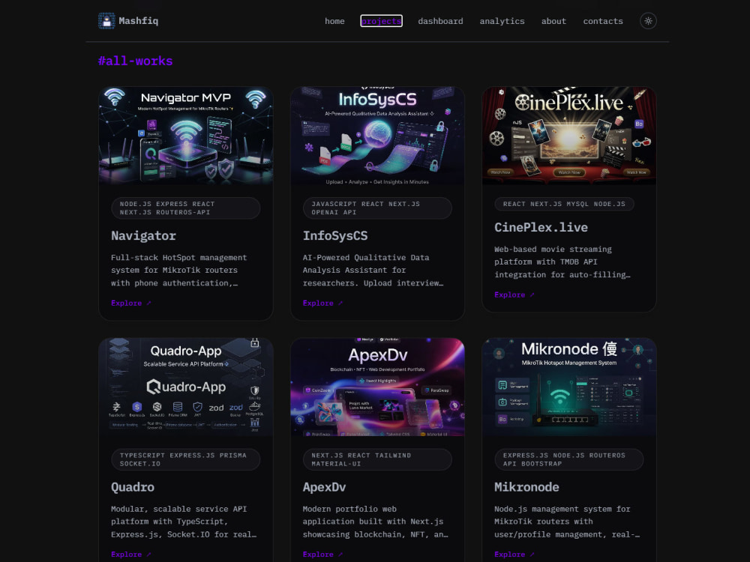Click the Node.js Express React tech tag
750x562 pixels.
pyautogui.click(x=186, y=208)
